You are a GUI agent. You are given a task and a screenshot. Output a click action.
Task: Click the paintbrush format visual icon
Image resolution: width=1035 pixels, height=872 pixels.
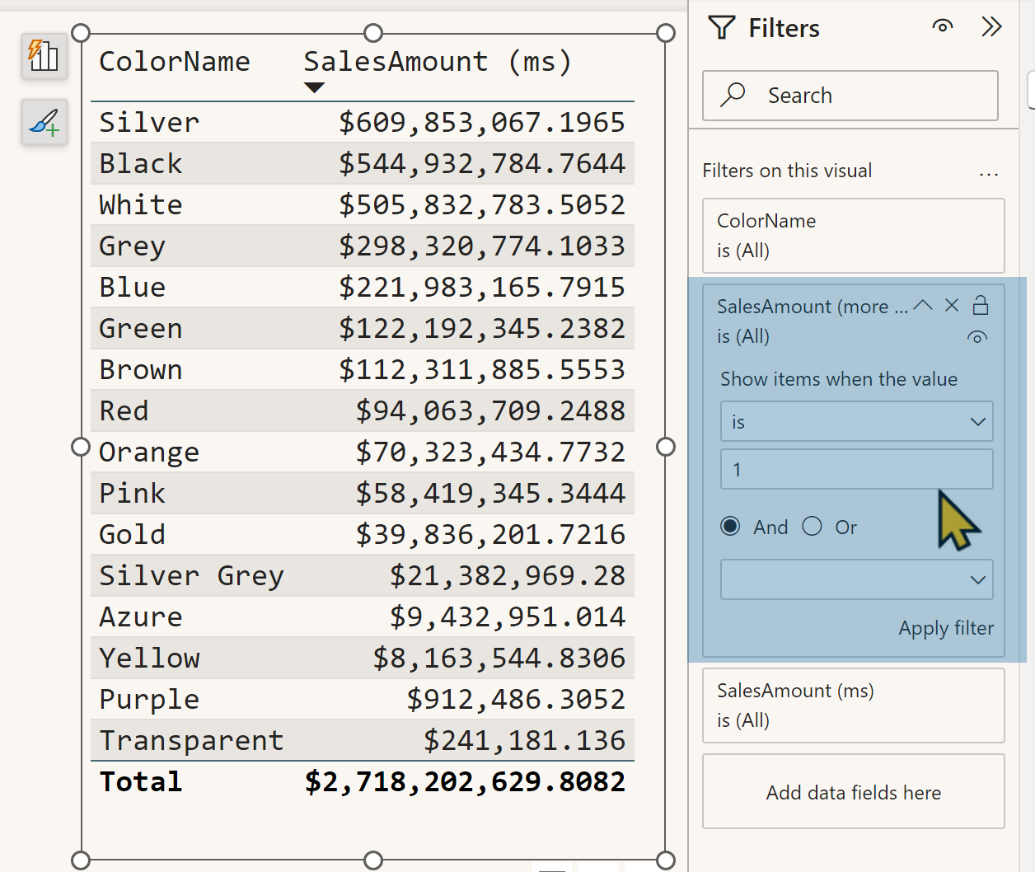pos(44,122)
